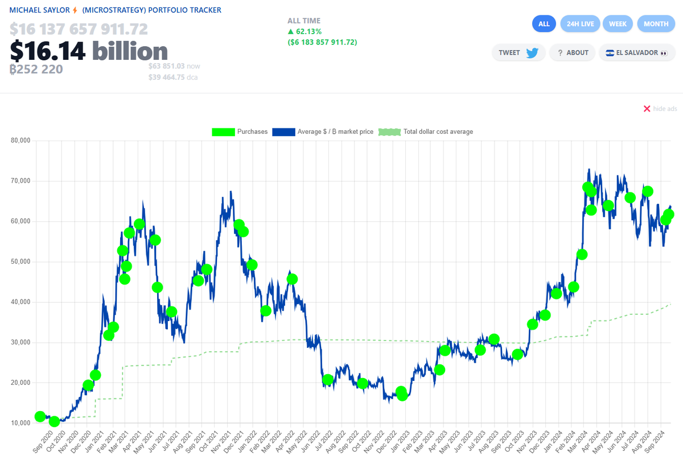Click the lightning bolt next to MICHAEL SAYLOR
The image size is (683, 468).
76,10
